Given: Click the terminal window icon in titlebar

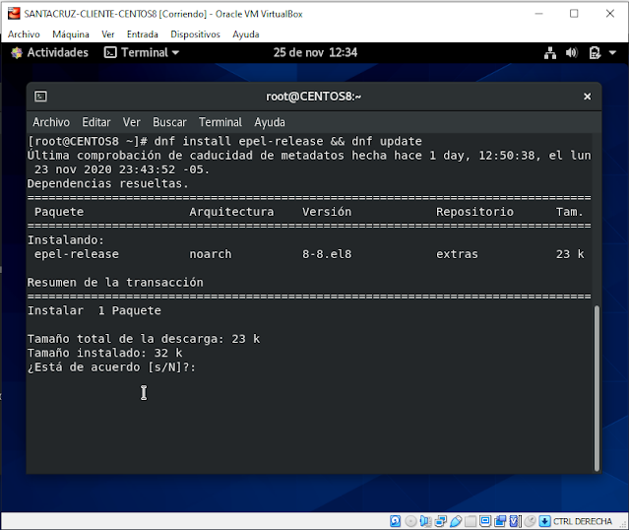Looking at the screenshot, I should 40,97.
